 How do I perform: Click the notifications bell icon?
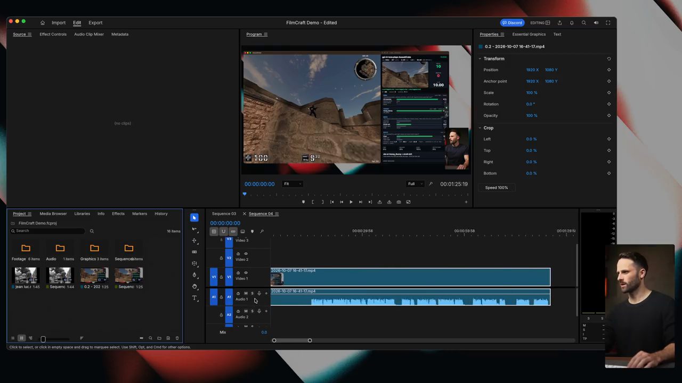tap(572, 23)
